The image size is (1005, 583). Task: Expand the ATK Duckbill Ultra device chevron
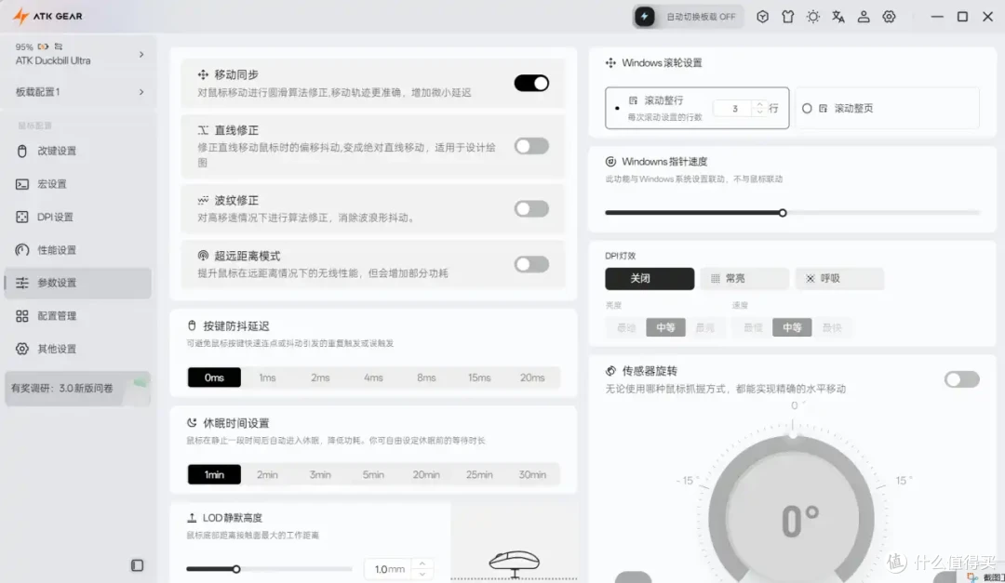click(x=141, y=55)
